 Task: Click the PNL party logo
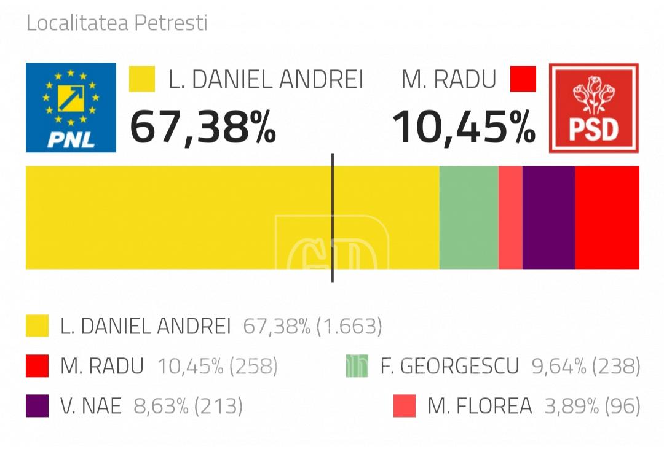point(71,107)
